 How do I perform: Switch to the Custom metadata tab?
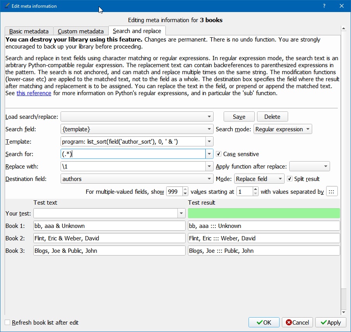(x=81, y=31)
